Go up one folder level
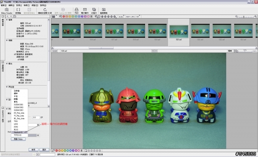The width and height of the screenshot is (258, 157). [x=15, y=16]
